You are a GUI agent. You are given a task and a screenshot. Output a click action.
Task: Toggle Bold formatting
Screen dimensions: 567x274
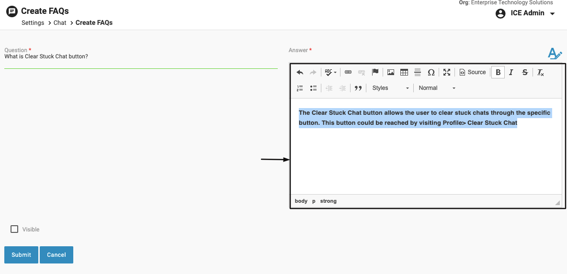point(498,72)
